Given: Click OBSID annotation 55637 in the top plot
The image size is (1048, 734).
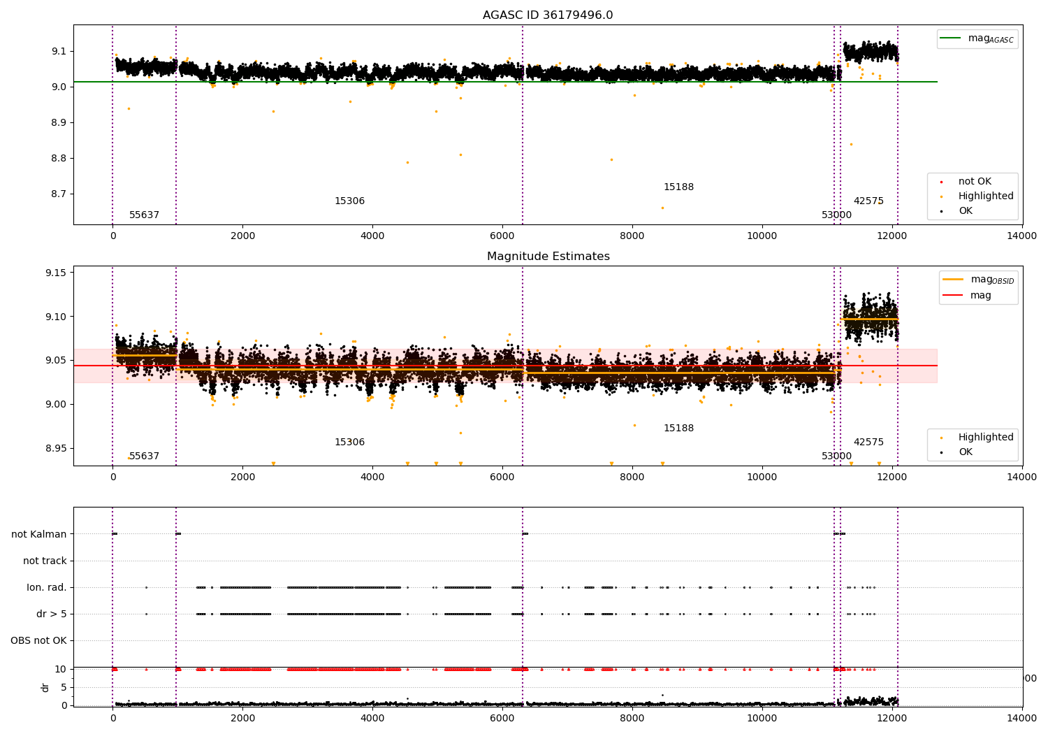Looking at the screenshot, I should coord(145,215).
